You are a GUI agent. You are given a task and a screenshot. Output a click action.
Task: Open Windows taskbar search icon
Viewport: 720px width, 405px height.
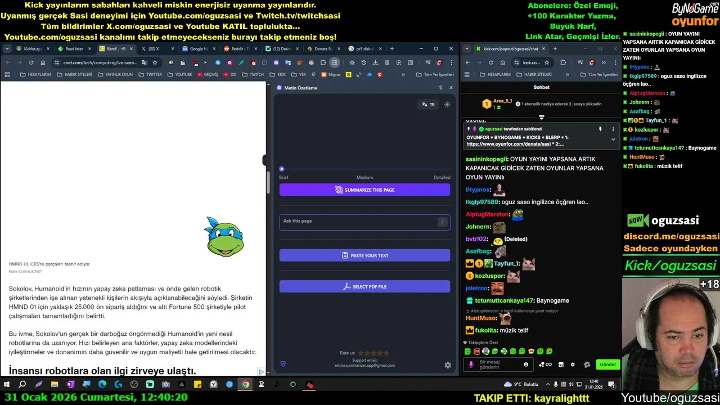tap(22, 385)
